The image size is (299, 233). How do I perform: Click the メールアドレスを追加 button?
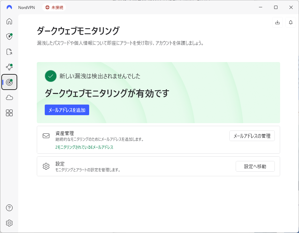pos(67,110)
